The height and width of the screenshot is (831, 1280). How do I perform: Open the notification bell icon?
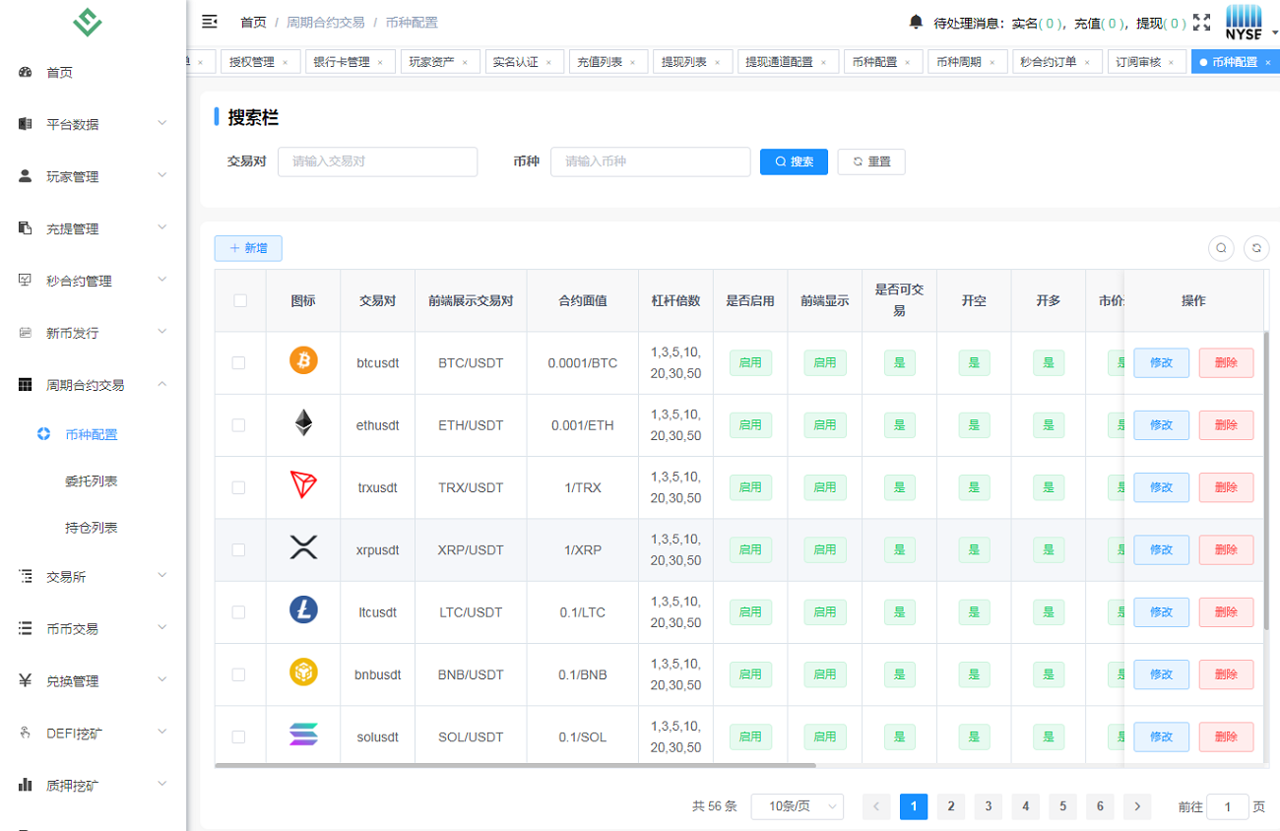pos(916,22)
